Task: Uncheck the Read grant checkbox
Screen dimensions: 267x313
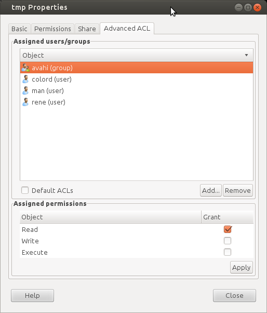Action: pyautogui.click(x=228, y=229)
